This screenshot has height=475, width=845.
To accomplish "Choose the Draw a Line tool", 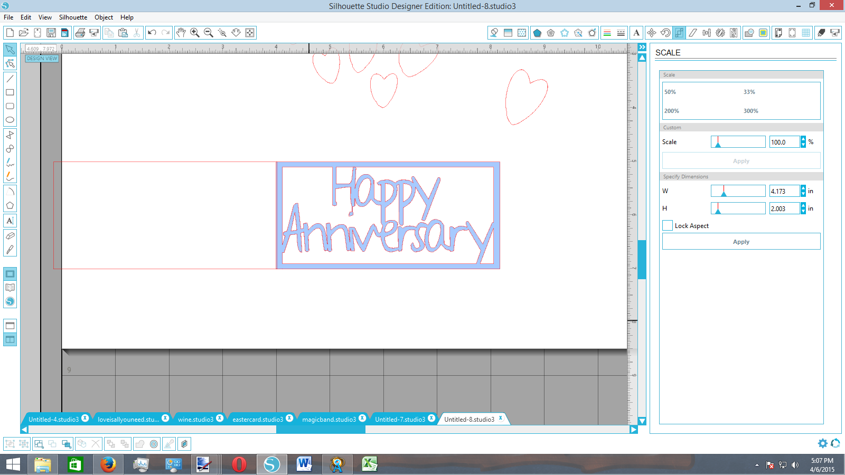I will (10, 79).
